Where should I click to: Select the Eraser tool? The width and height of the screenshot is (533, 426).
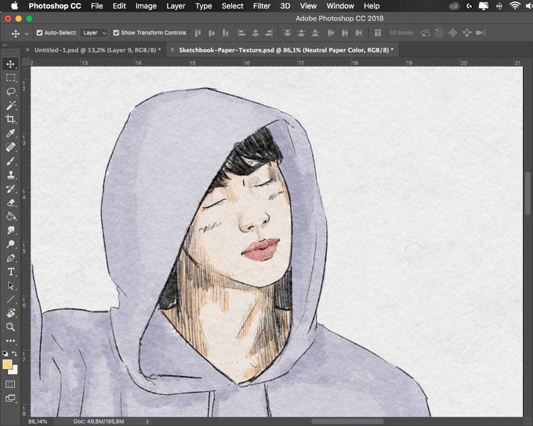click(x=10, y=202)
